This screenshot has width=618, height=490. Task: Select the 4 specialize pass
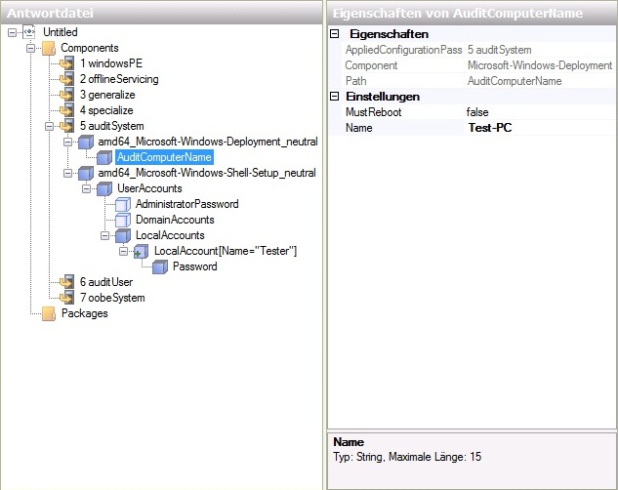[106, 110]
